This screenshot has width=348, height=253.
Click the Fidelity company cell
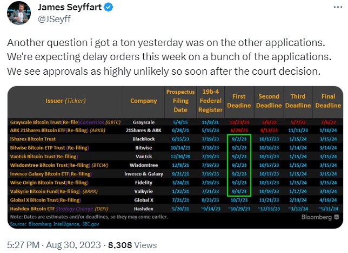pyautogui.click(x=144, y=183)
